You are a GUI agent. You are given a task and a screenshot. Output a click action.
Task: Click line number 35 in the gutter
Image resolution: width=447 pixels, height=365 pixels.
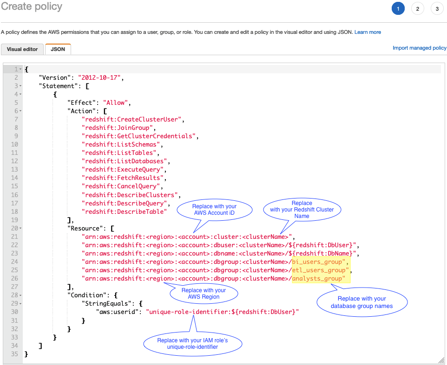click(x=14, y=354)
